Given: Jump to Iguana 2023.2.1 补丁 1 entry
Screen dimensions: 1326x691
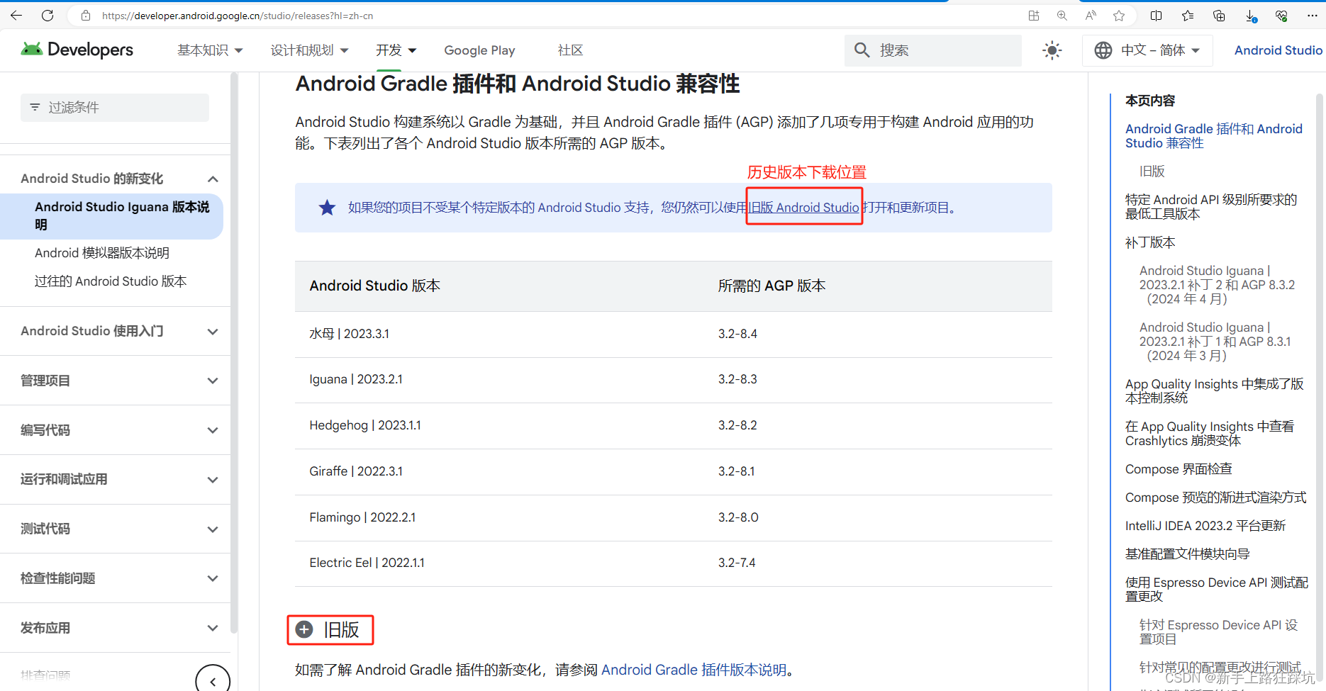Looking at the screenshot, I should (1215, 342).
